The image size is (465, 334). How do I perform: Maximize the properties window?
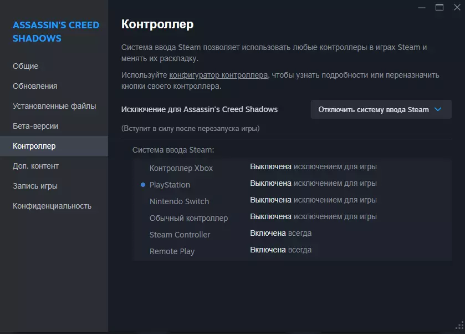[x=440, y=7]
